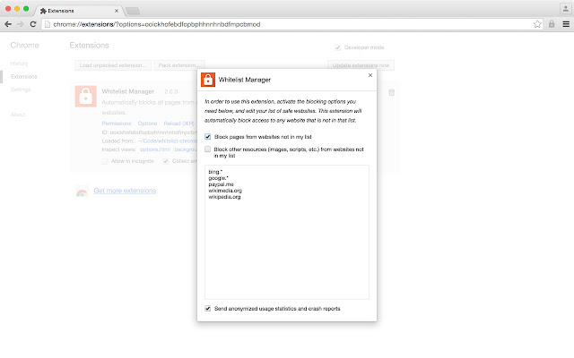Click the trash icon to remove extension
The height and width of the screenshot is (358, 574).
pos(392,92)
